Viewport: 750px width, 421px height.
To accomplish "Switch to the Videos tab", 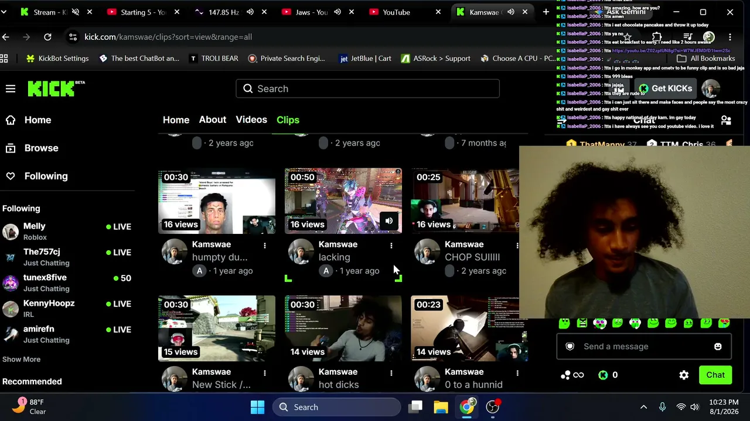I will pos(251,120).
